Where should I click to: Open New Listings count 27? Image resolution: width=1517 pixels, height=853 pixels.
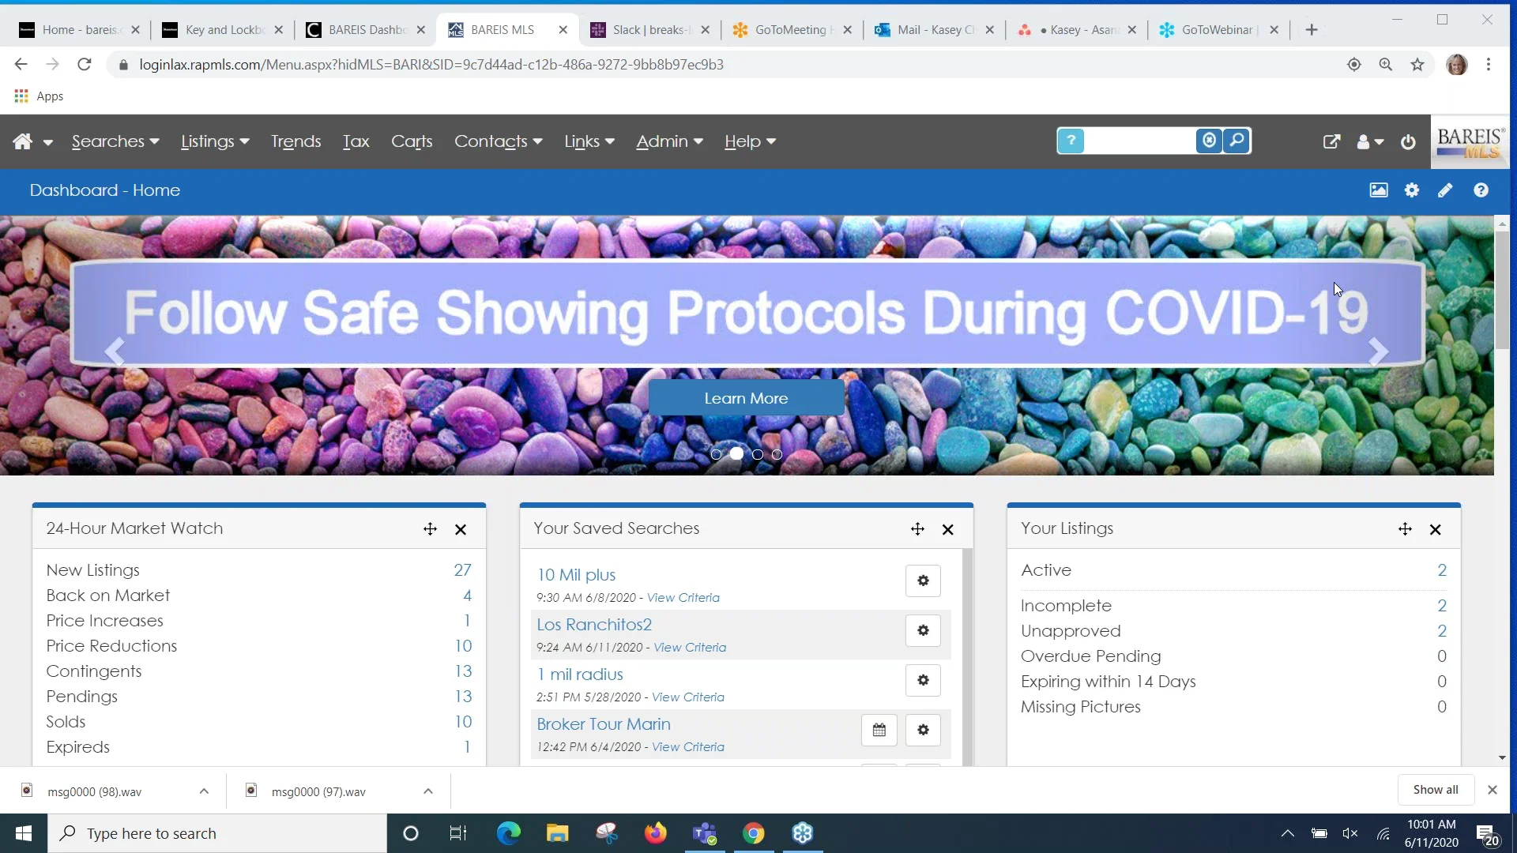click(x=462, y=570)
